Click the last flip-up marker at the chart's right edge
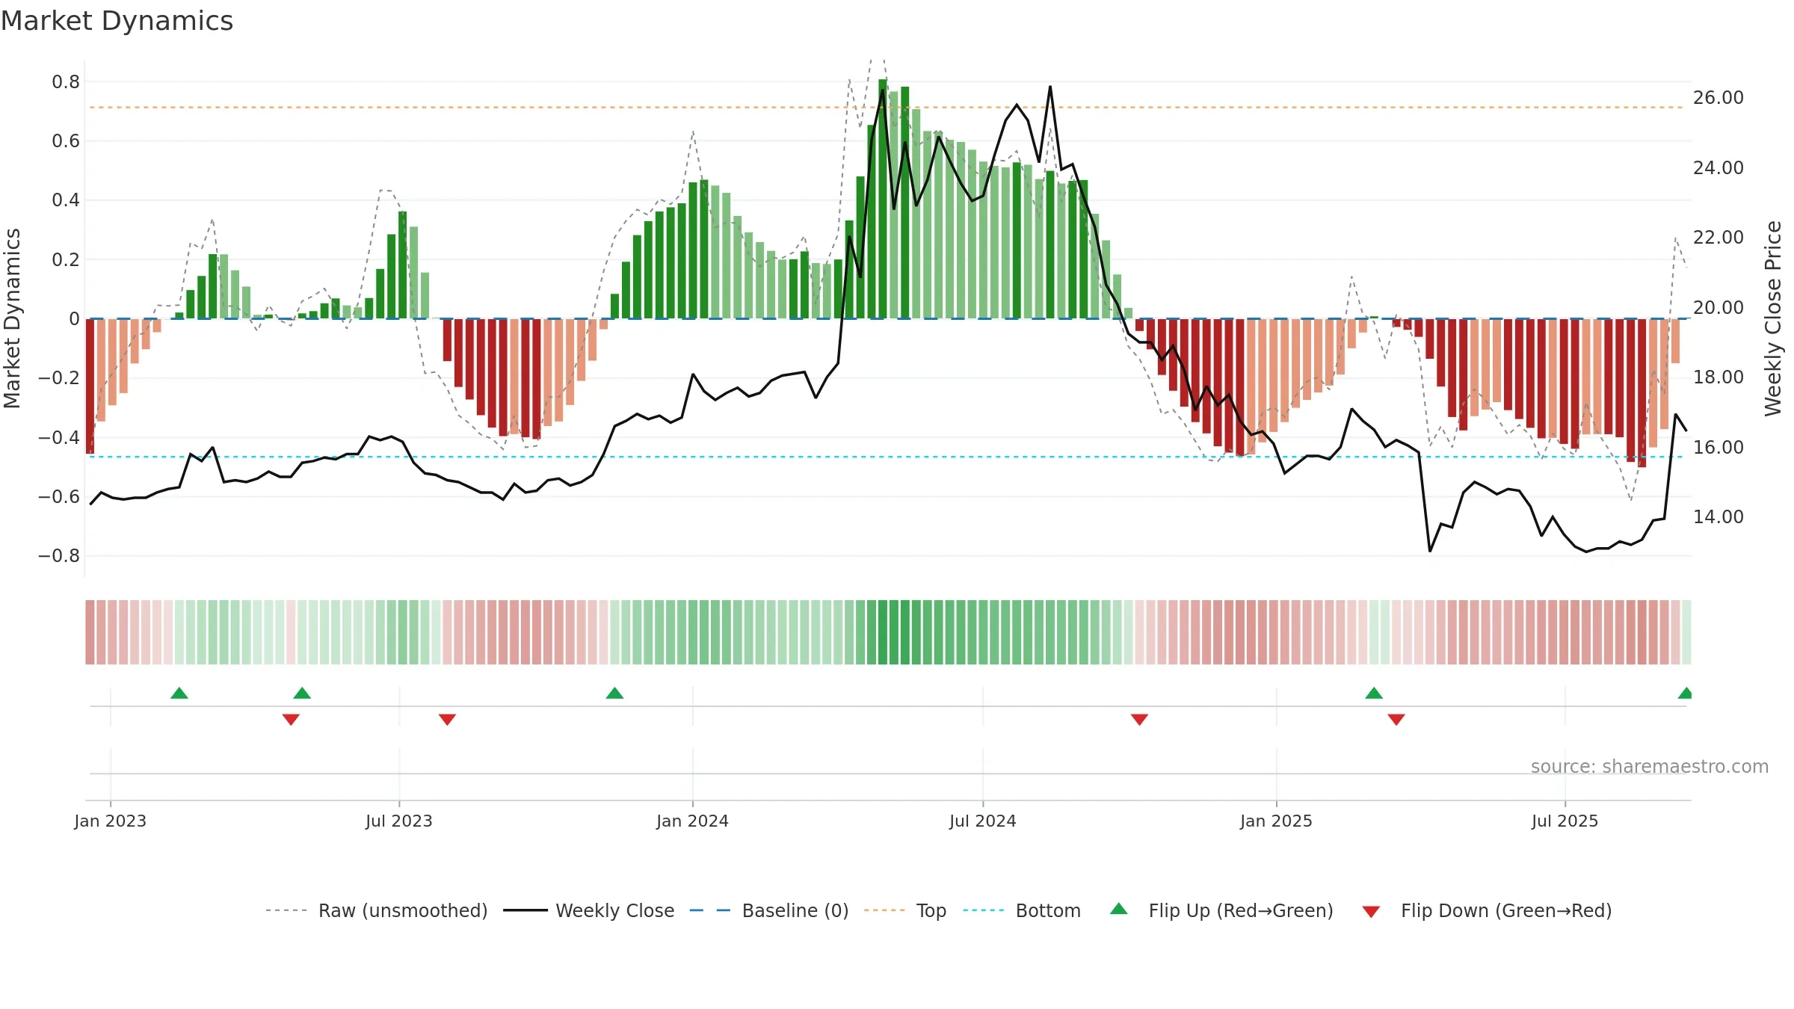 (x=1685, y=693)
